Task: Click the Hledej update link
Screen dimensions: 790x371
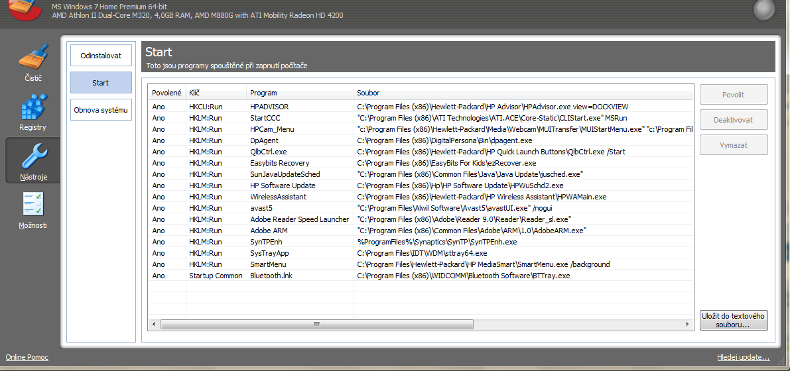Action: 743,358
